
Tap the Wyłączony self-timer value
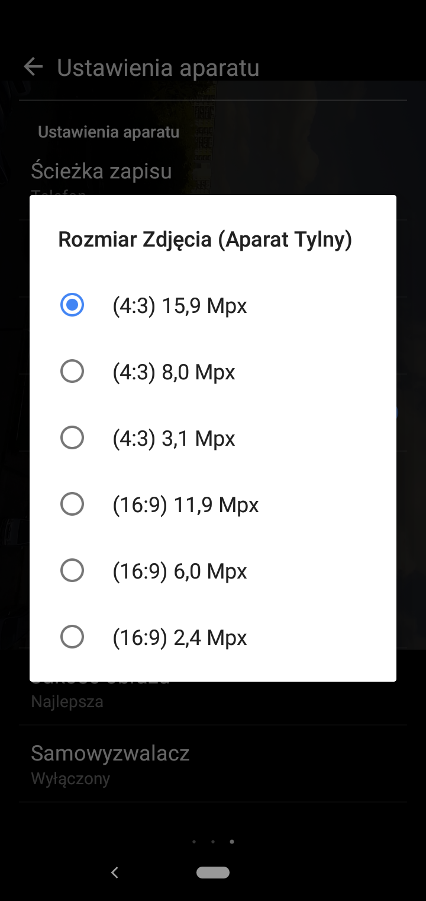click(x=70, y=778)
